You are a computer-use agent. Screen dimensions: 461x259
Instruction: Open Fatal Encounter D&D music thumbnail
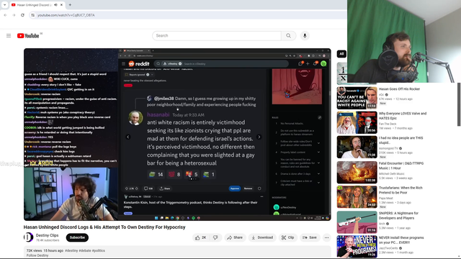[357, 173]
